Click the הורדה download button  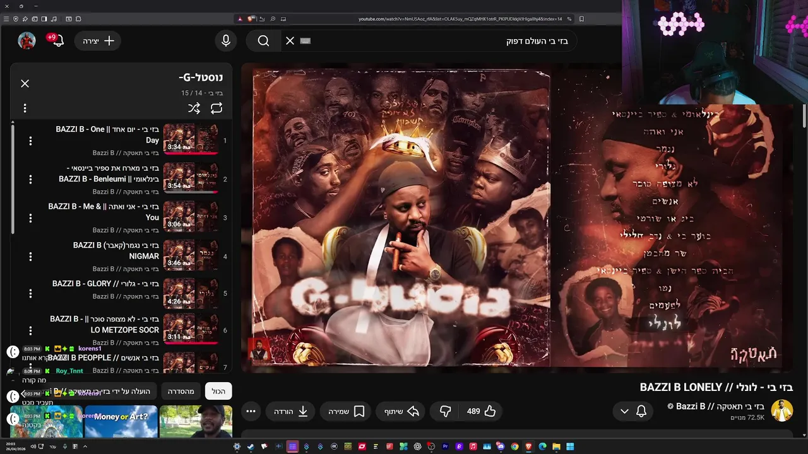290,411
